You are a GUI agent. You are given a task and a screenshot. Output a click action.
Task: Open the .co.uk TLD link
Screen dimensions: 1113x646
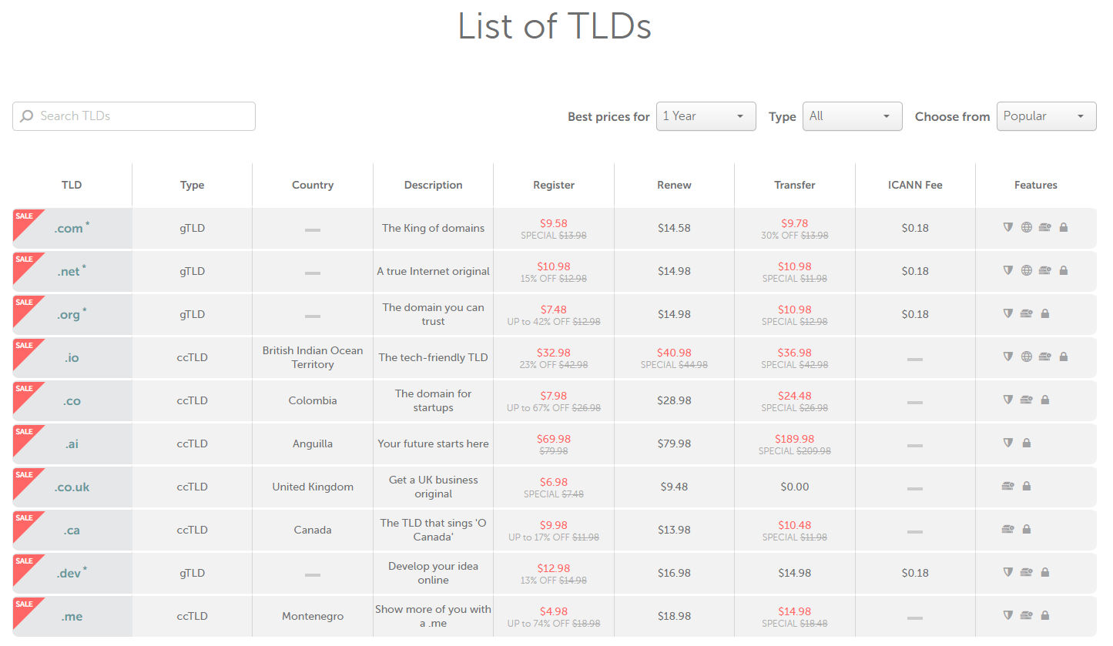pyautogui.click(x=72, y=487)
